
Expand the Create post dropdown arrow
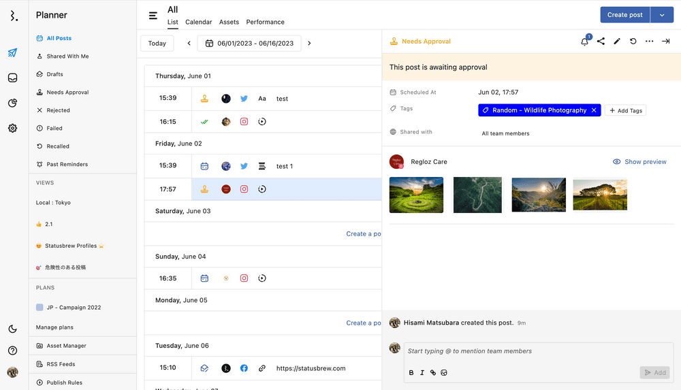(x=662, y=15)
